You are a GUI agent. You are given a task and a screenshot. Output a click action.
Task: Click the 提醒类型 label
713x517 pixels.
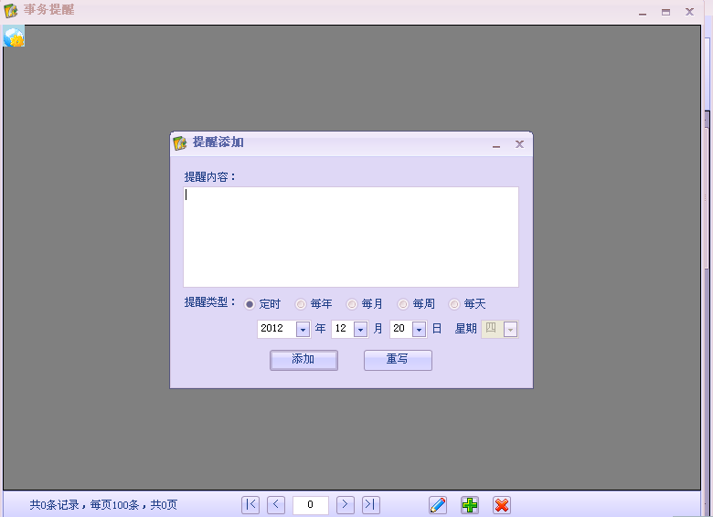pos(209,302)
